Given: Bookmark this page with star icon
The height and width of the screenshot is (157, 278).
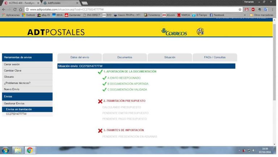Looking at the screenshot, I should (x=240, y=9).
